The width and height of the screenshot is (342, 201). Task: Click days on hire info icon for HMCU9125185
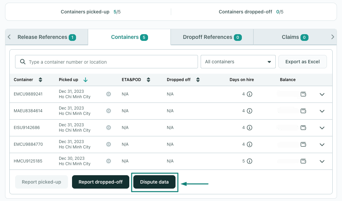click(249, 161)
